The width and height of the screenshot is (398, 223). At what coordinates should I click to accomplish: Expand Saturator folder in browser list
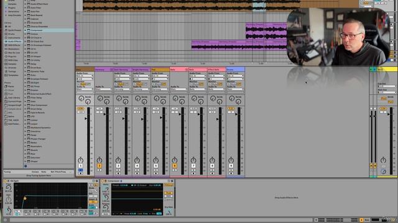(x=25, y=157)
